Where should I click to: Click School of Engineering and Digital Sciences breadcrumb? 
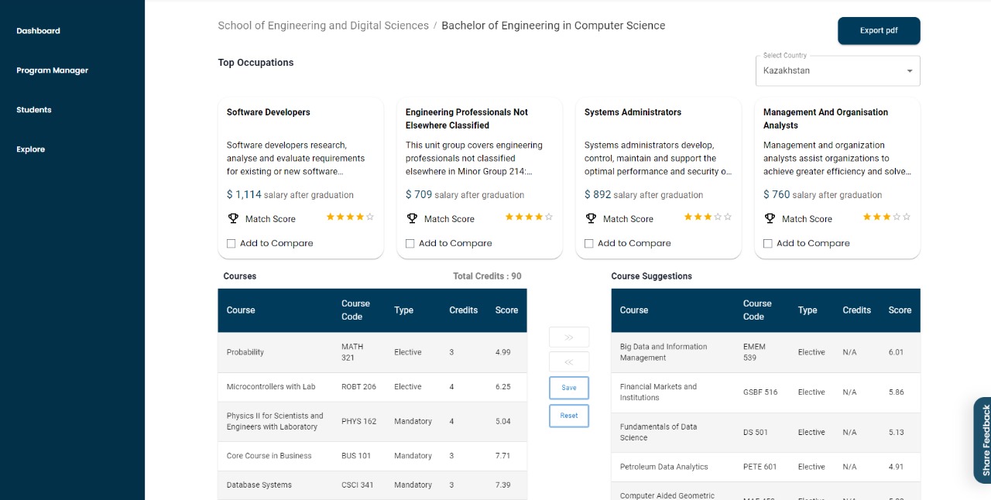(323, 26)
